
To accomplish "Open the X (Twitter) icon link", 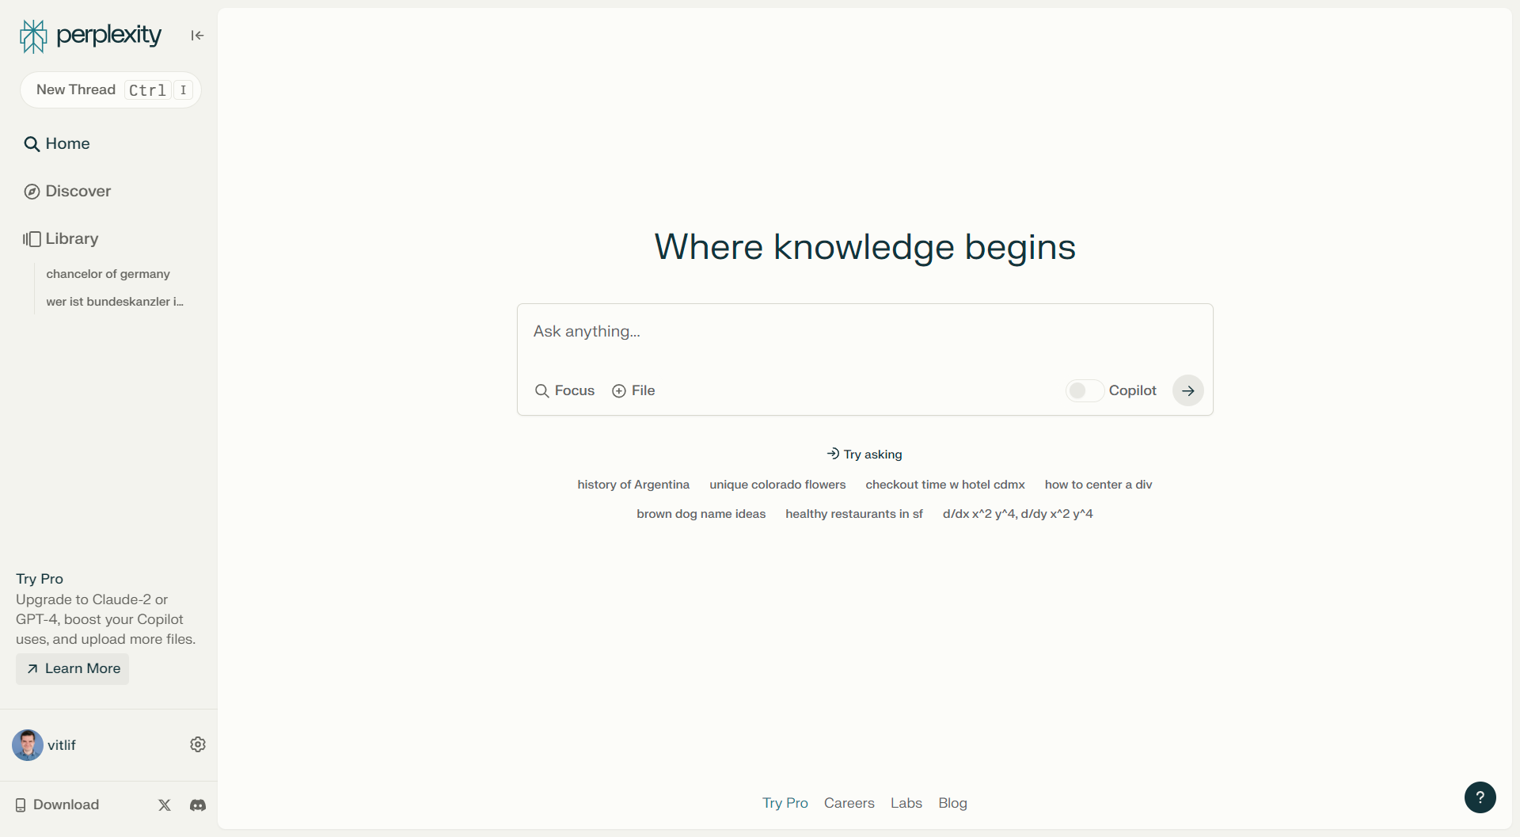I will coord(165,805).
